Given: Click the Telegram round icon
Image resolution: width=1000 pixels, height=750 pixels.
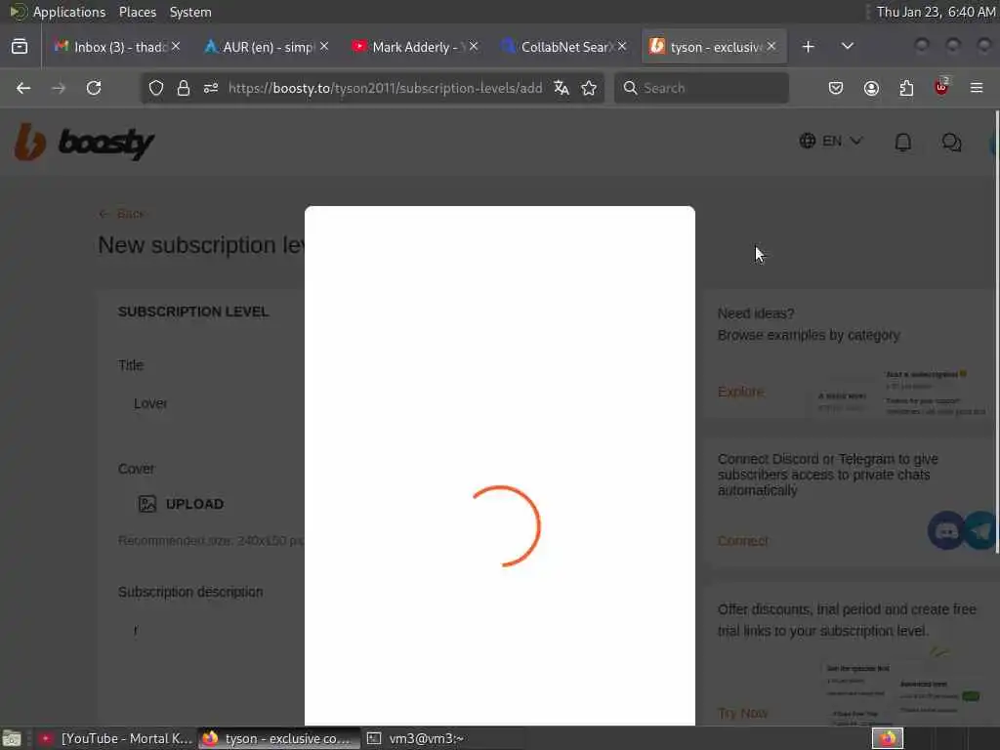Looking at the screenshot, I should click(982, 530).
